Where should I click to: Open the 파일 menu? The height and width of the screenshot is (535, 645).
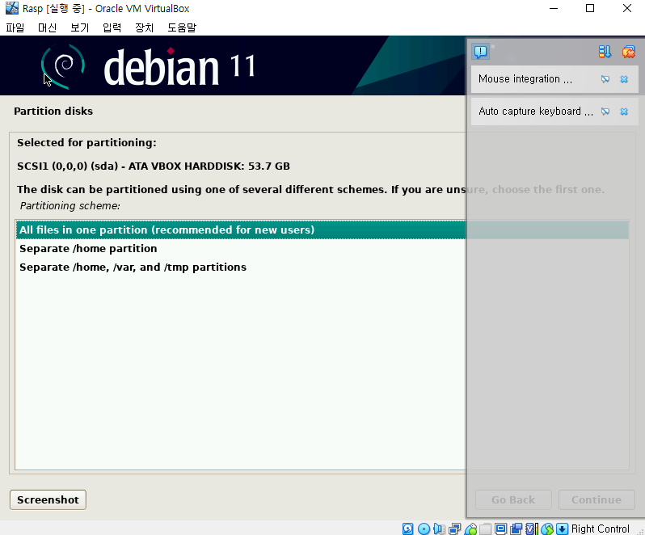click(15, 27)
